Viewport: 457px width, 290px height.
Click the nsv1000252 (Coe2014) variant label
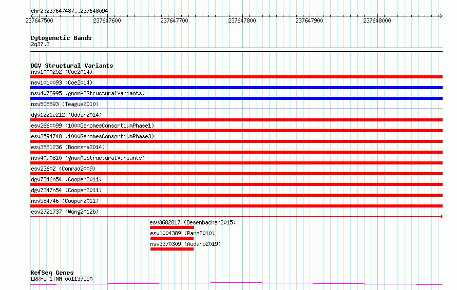[x=62, y=72]
